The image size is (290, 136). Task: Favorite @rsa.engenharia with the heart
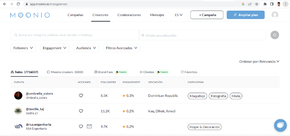[x=81, y=126]
